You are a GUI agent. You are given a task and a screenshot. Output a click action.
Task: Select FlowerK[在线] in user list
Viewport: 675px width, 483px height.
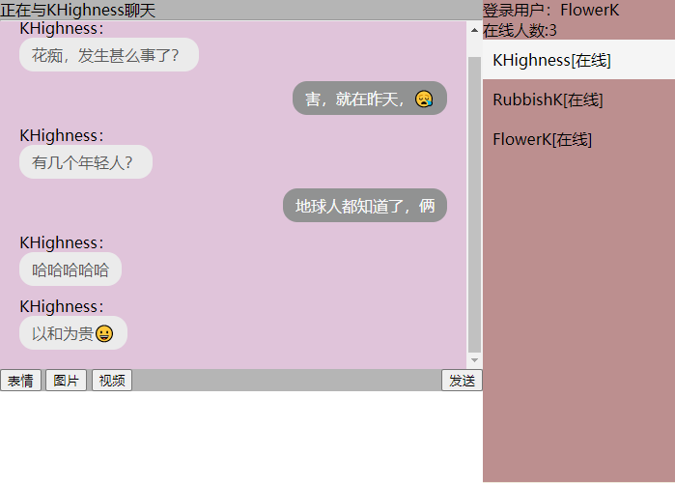click(579, 139)
